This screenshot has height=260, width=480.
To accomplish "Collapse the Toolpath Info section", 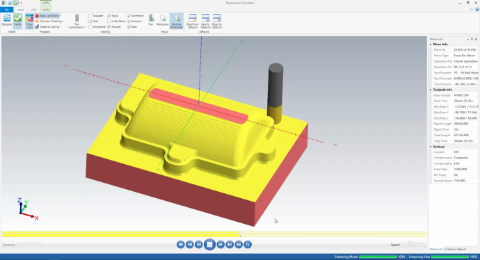I will point(431,90).
